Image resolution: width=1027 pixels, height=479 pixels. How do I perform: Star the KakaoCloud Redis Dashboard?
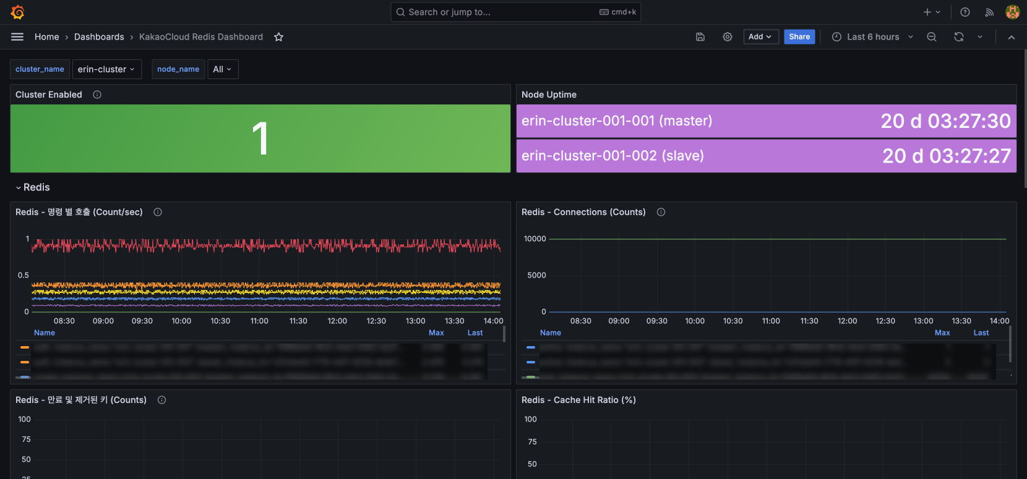(x=279, y=37)
